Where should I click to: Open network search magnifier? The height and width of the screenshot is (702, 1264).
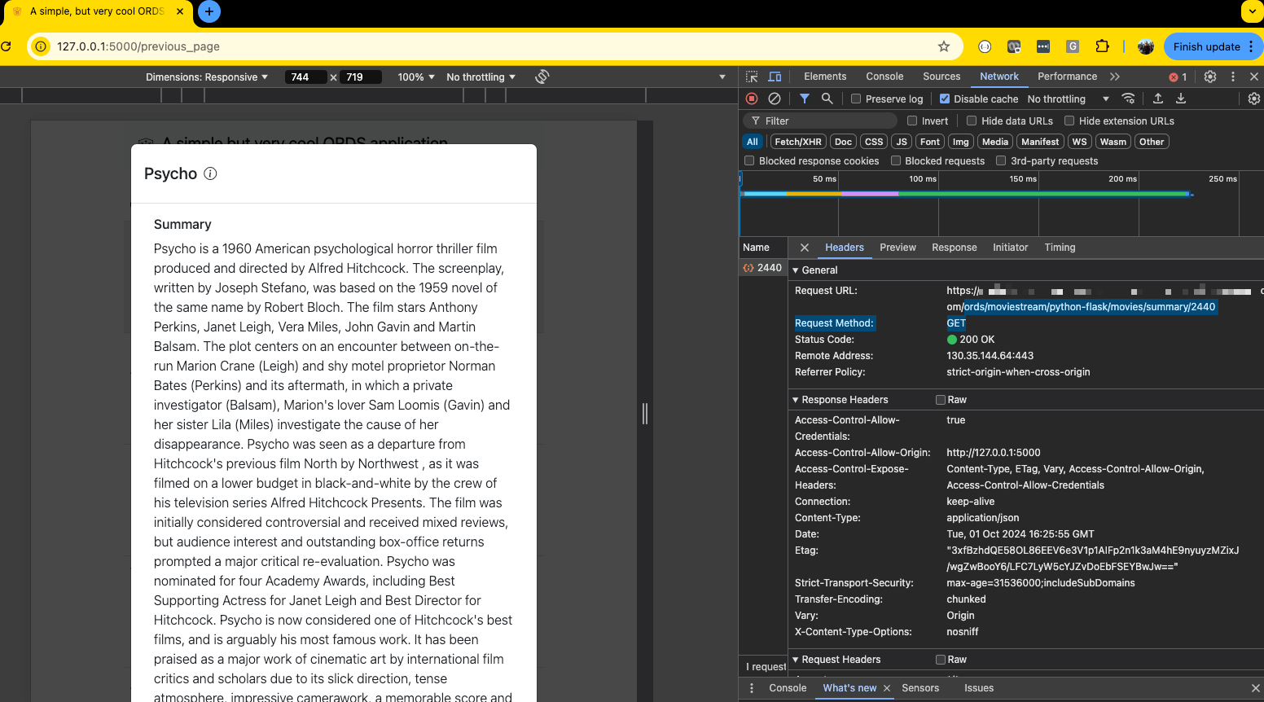(x=827, y=99)
